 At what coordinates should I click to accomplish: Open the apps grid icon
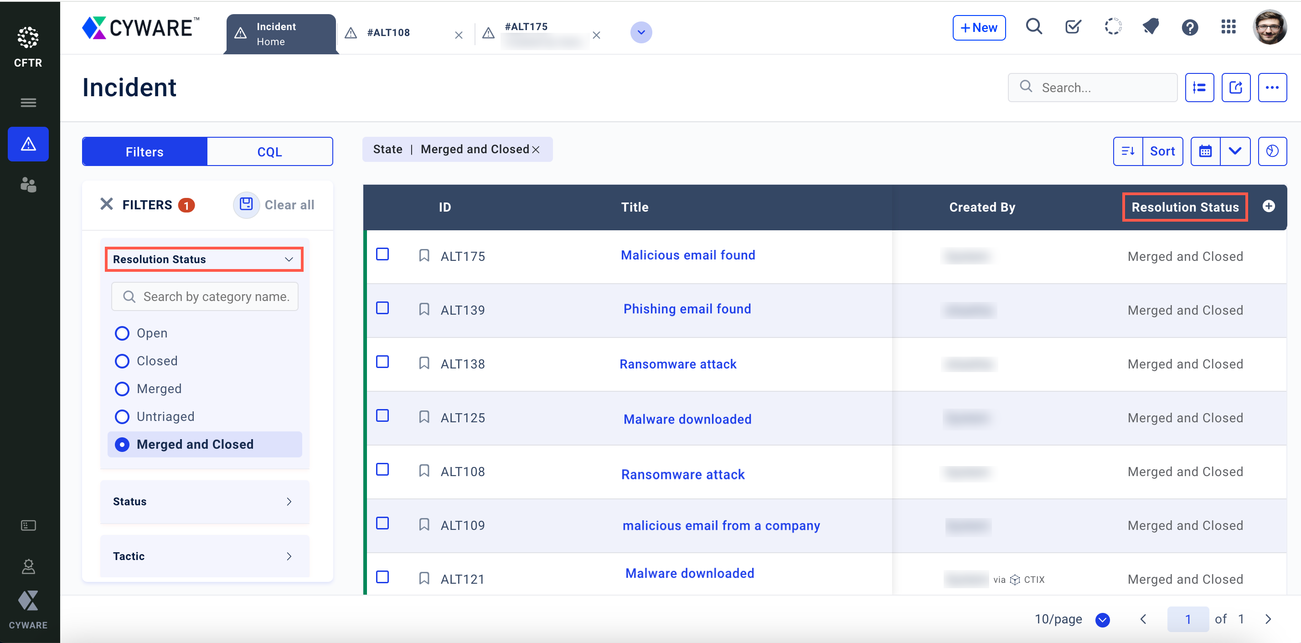pos(1228,27)
